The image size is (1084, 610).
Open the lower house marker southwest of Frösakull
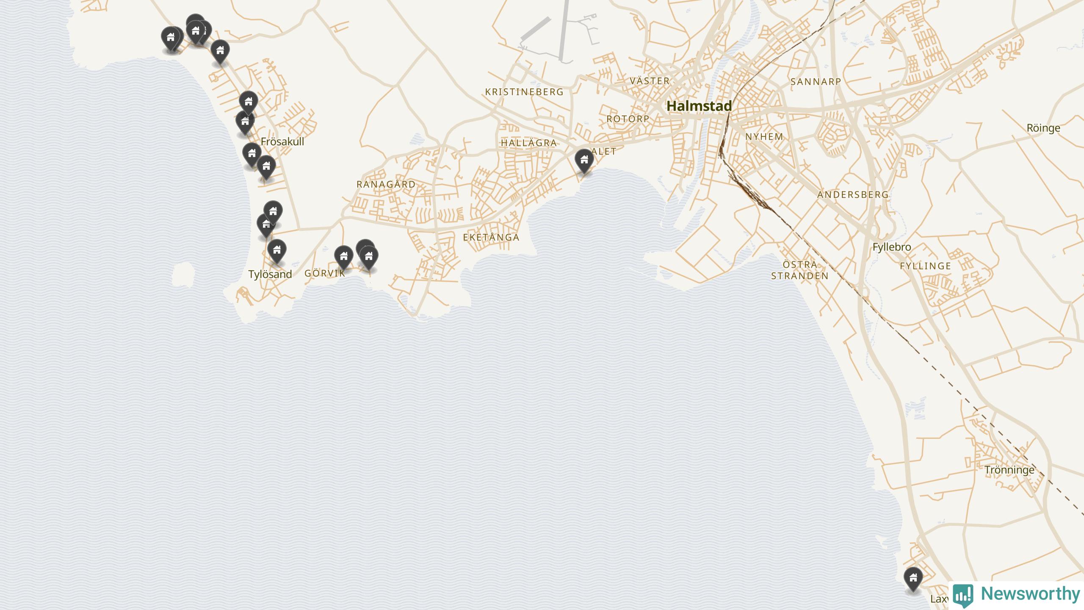pyautogui.click(x=266, y=167)
